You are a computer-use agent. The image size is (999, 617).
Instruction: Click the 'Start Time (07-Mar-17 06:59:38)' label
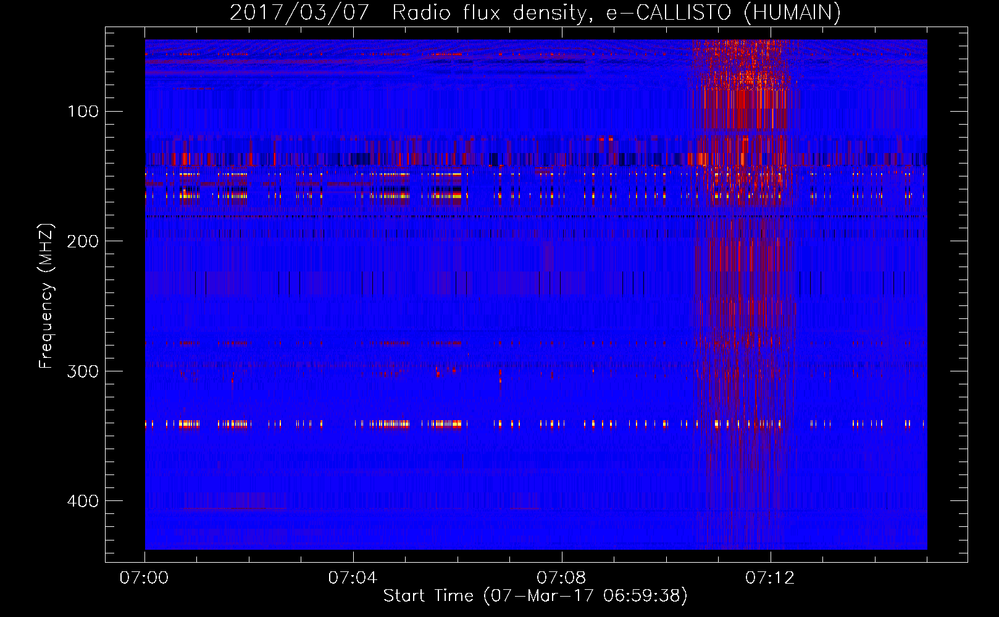(x=535, y=596)
